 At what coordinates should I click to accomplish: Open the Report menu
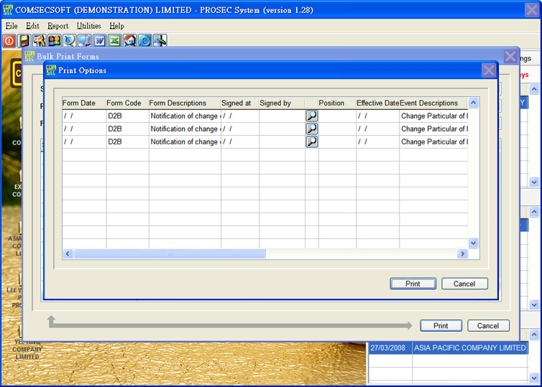tap(58, 26)
